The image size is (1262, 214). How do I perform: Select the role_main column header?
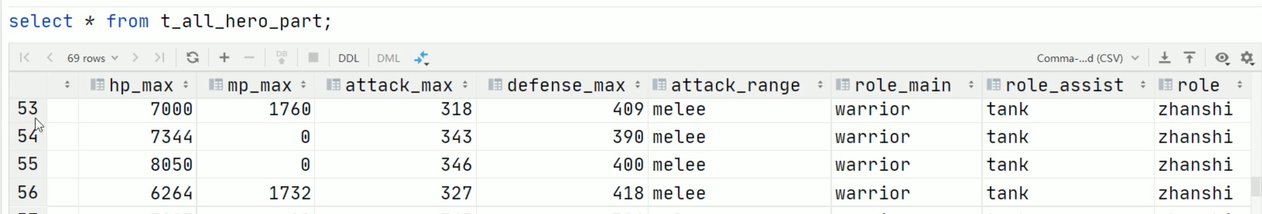902,85
